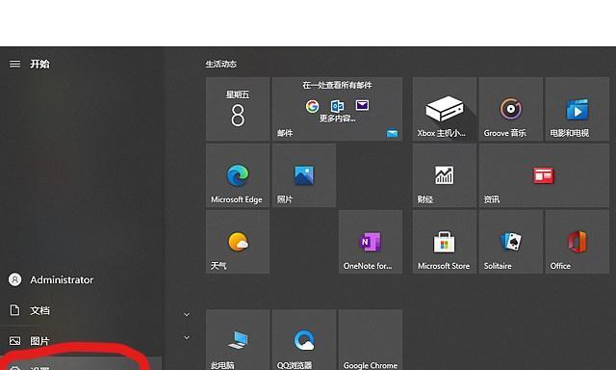
Task: Open the Office tile
Action: [x=577, y=242]
